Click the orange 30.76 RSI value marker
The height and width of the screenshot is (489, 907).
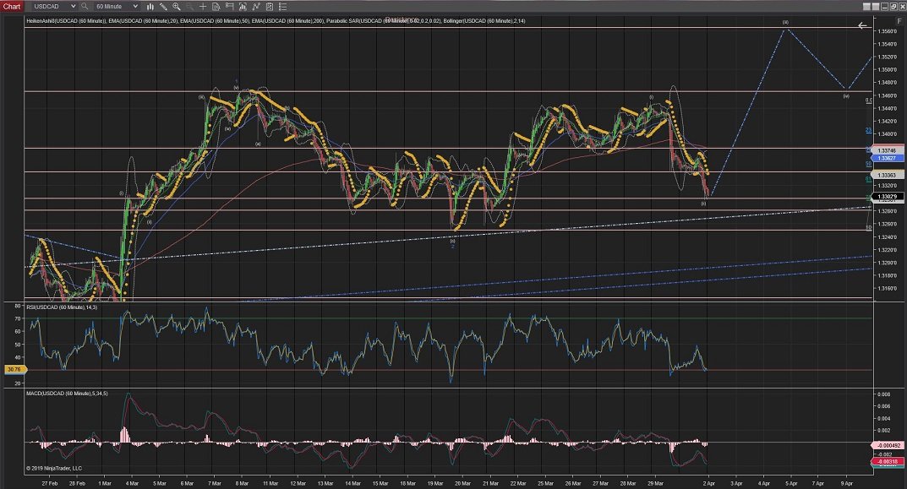pyautogui.click(x=14, y=369)
